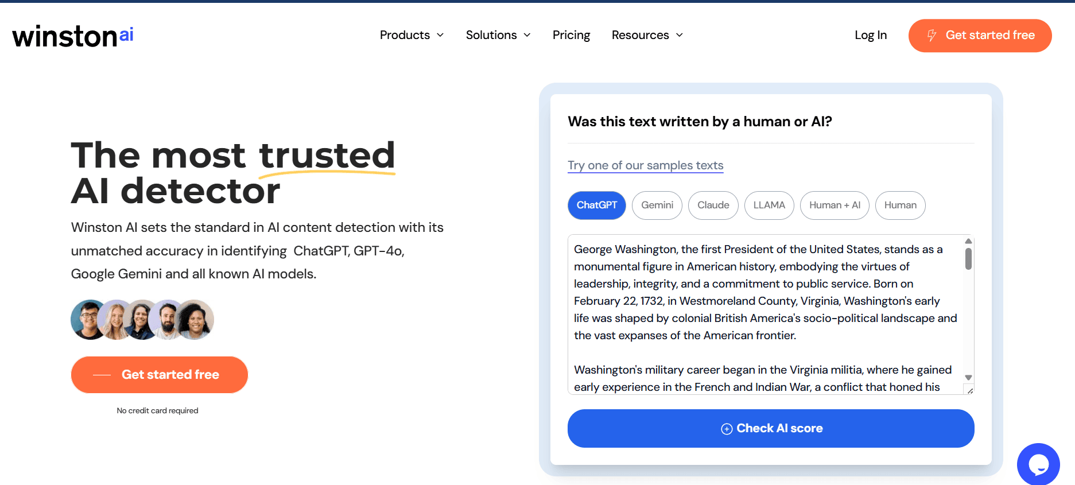
Task: Click the textarea scrollbar down arrow
Action: [x=968, y=378]
